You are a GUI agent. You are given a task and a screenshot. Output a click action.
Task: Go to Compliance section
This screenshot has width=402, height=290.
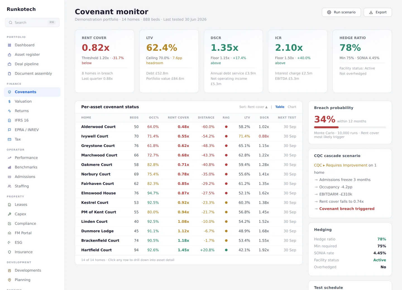(32, 224)
